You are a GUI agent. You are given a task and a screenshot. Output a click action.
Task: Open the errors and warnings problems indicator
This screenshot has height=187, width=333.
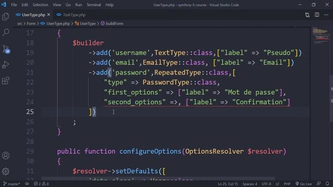[41, 184]
